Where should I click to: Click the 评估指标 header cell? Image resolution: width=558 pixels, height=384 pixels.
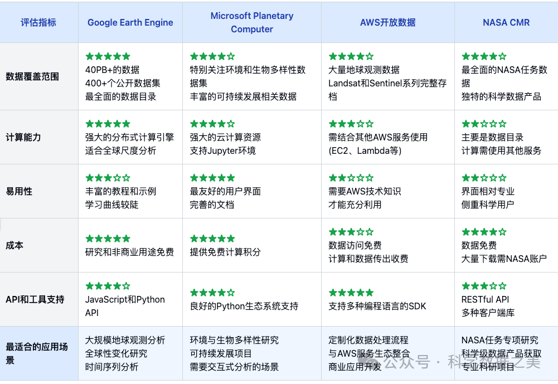point(38,23)
